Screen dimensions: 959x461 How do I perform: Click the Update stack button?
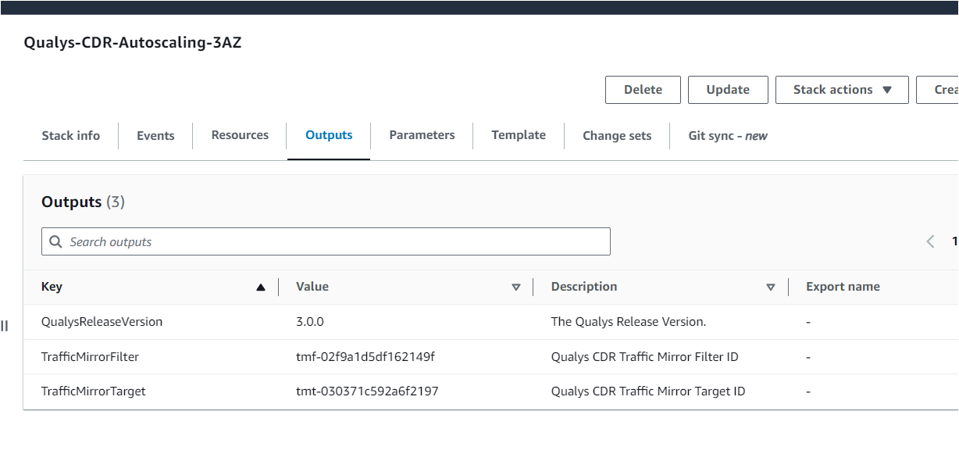coord(728,90)
